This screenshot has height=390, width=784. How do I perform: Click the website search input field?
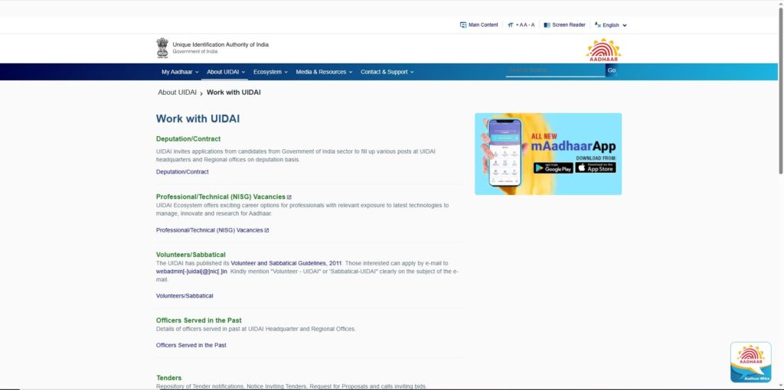pos(556,70)
